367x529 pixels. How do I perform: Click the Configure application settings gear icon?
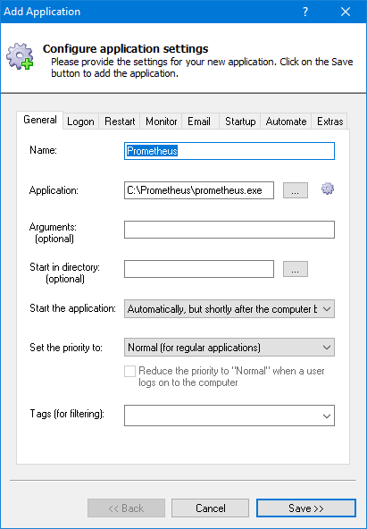20,56
